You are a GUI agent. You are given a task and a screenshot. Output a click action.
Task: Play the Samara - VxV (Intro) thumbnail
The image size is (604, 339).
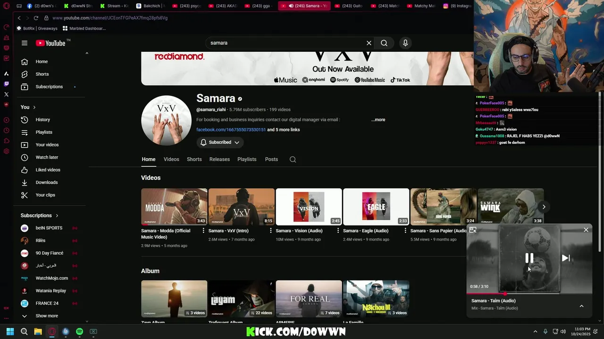click(242, 207)
